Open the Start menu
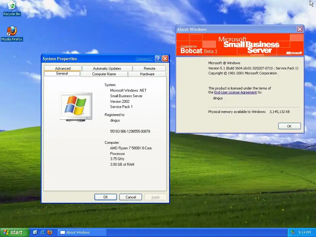 14,232
